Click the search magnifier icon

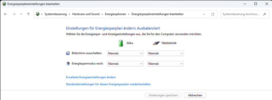264,14
